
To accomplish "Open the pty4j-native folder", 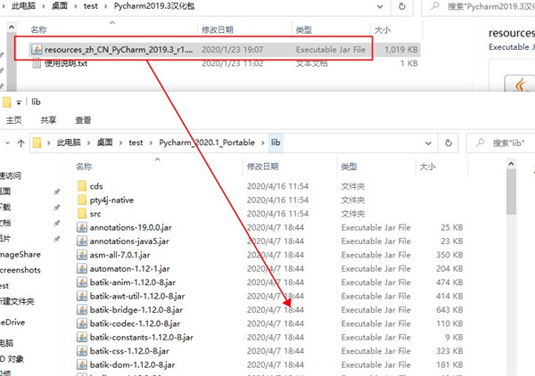I will coord(111,200).
